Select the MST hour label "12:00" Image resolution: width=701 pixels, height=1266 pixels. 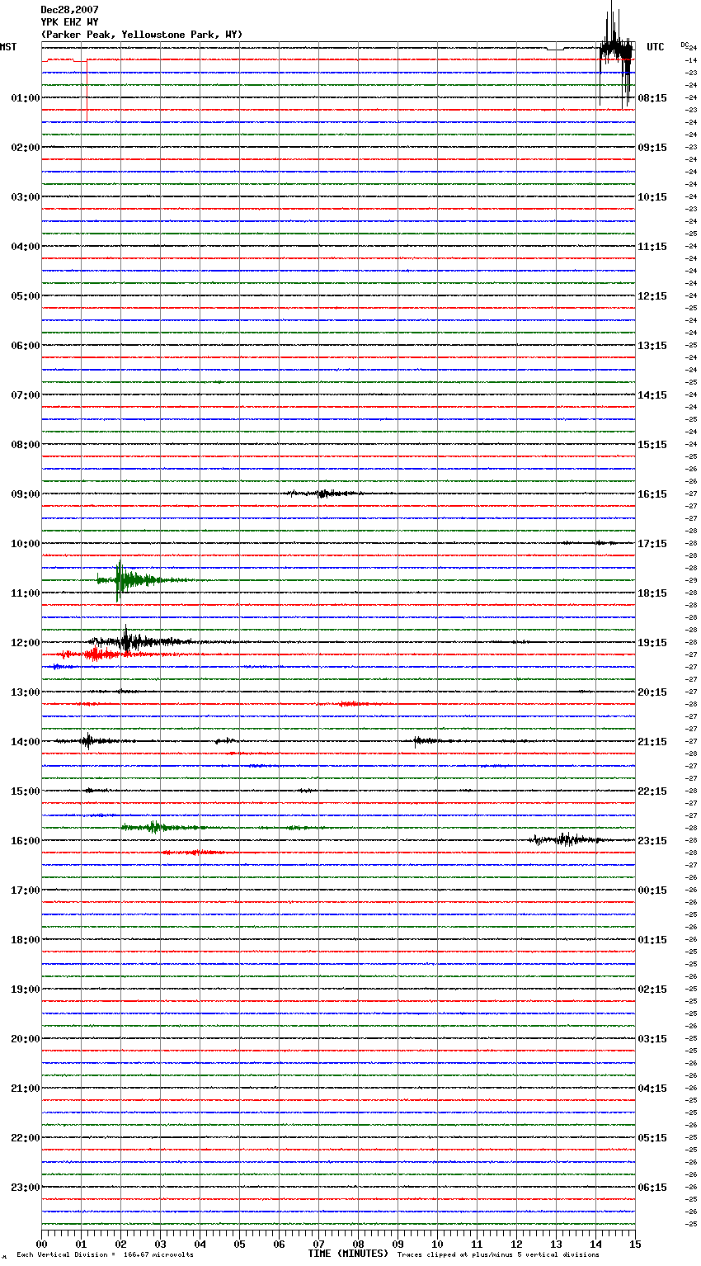point(26,643)
